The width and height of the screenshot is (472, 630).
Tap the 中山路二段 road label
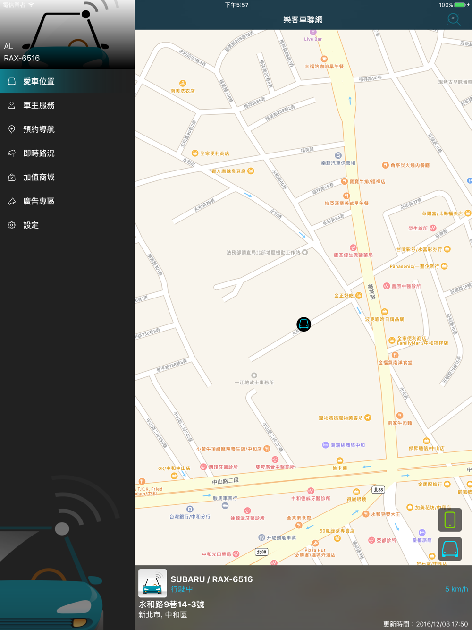225,481
